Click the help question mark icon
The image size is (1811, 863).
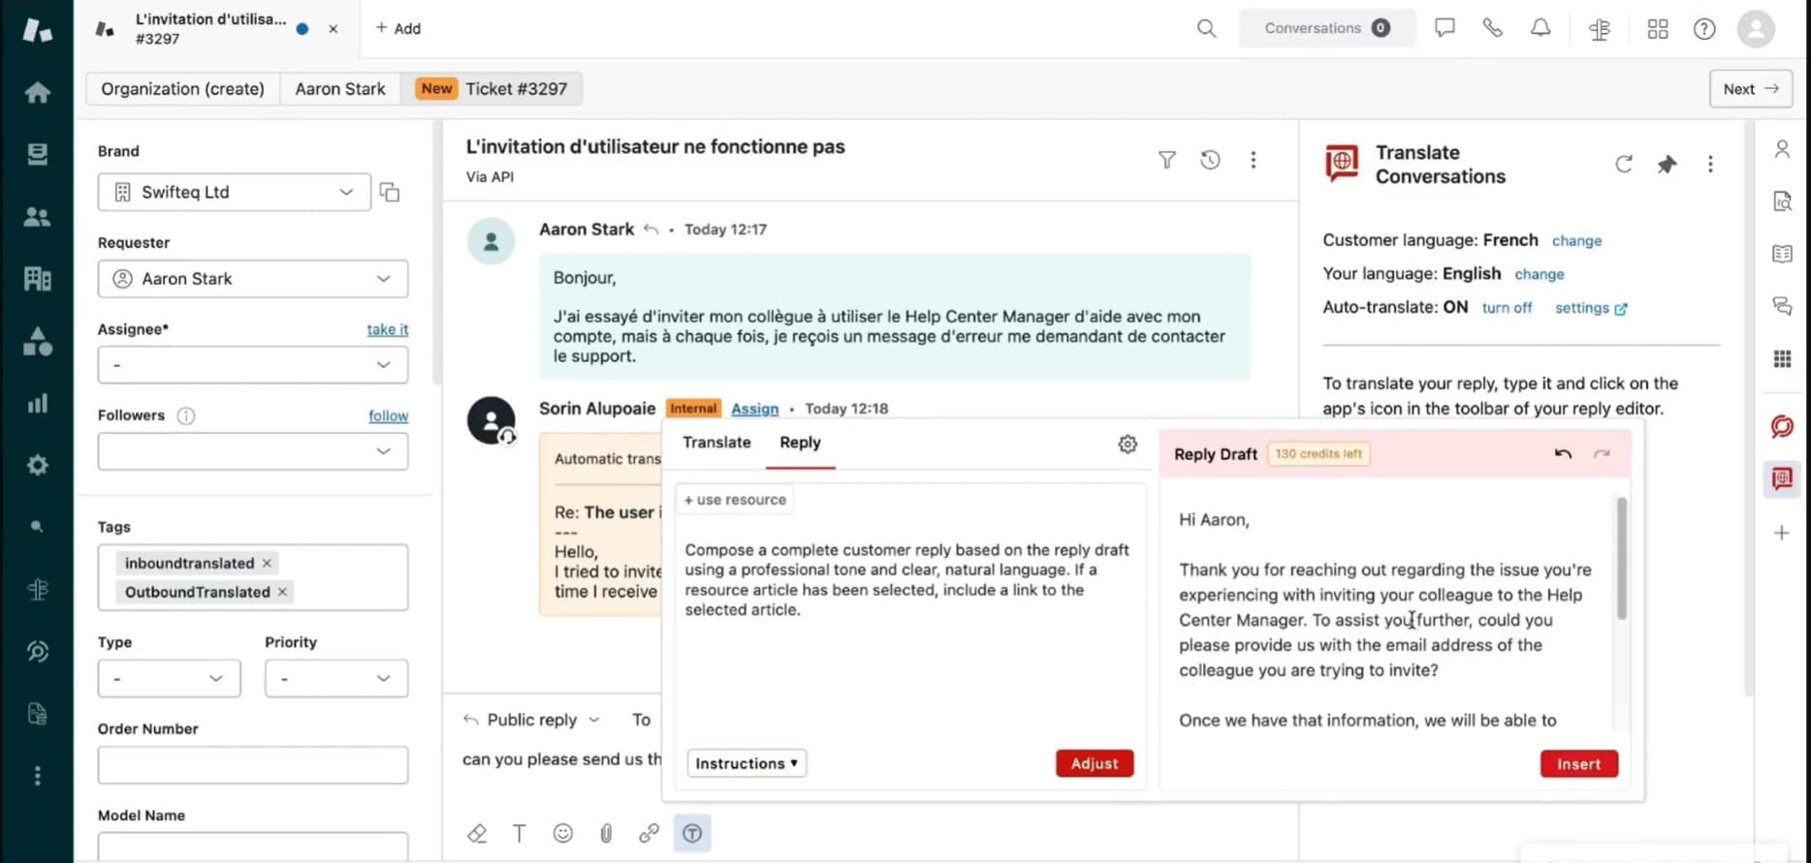1704,29
